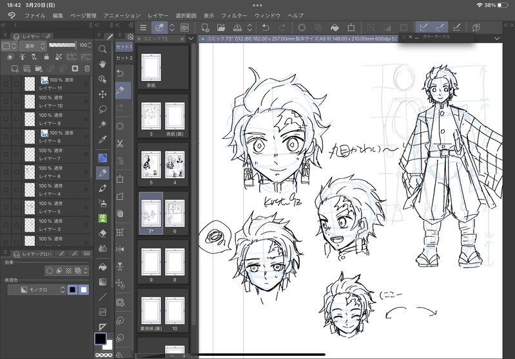Switch to the コミック73* 7/12 canvas tab
The height and width of the screenshot is (359, 515).
299,39
